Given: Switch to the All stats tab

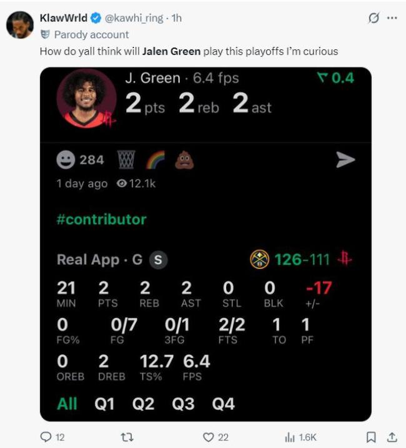Looking at the screenshot, I should [x=67, y=404].
